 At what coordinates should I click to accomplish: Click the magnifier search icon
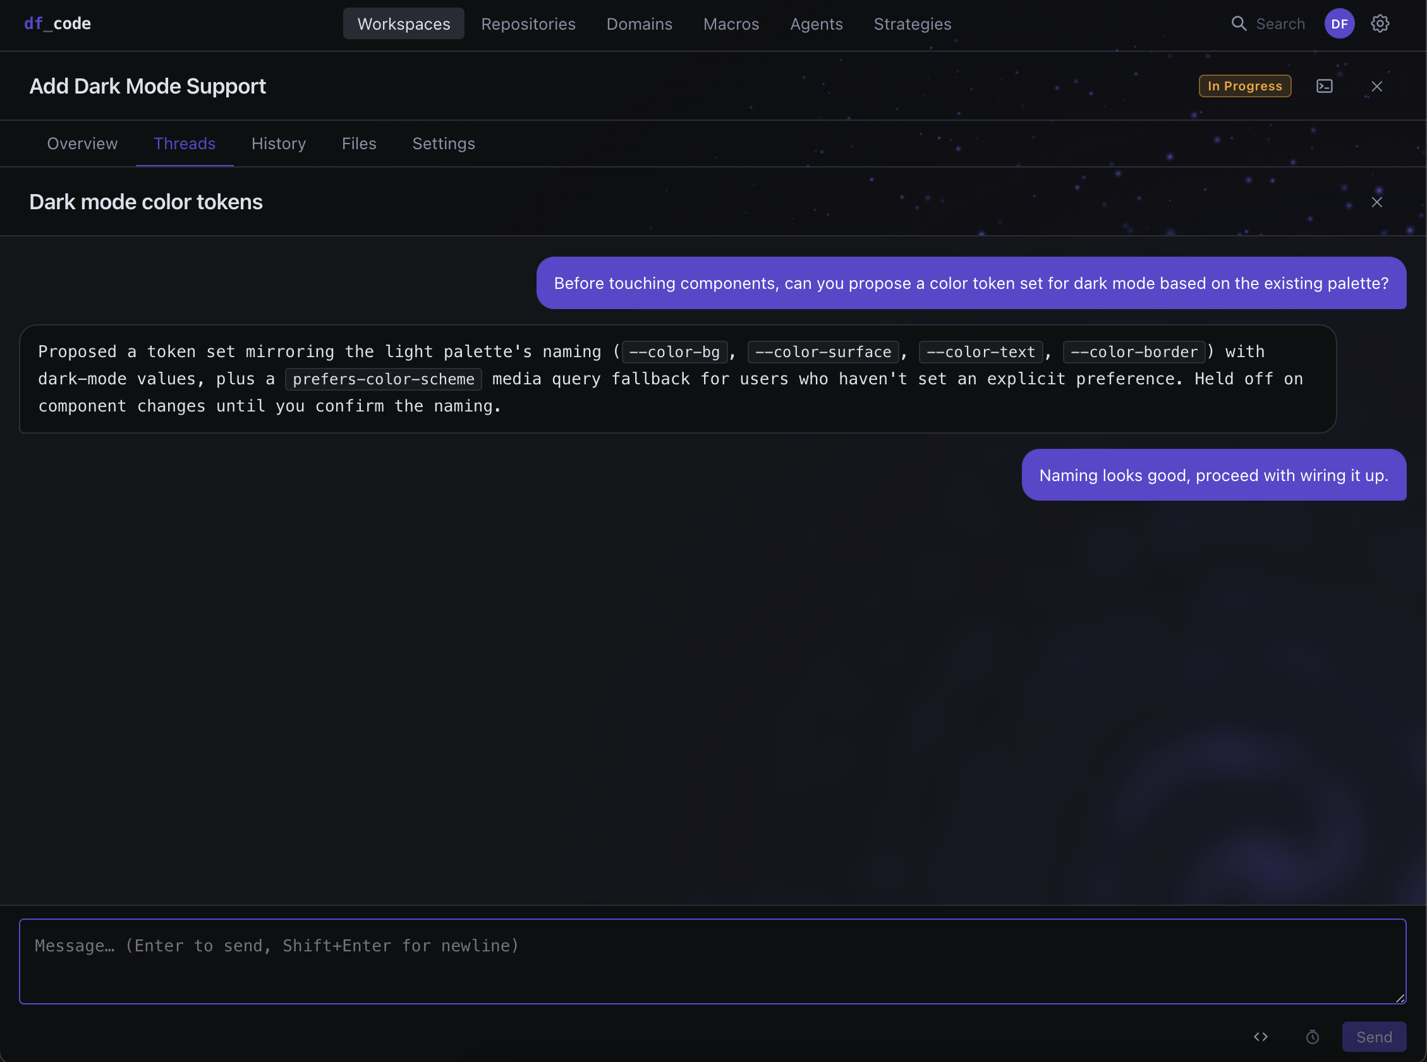[1239, 24]
